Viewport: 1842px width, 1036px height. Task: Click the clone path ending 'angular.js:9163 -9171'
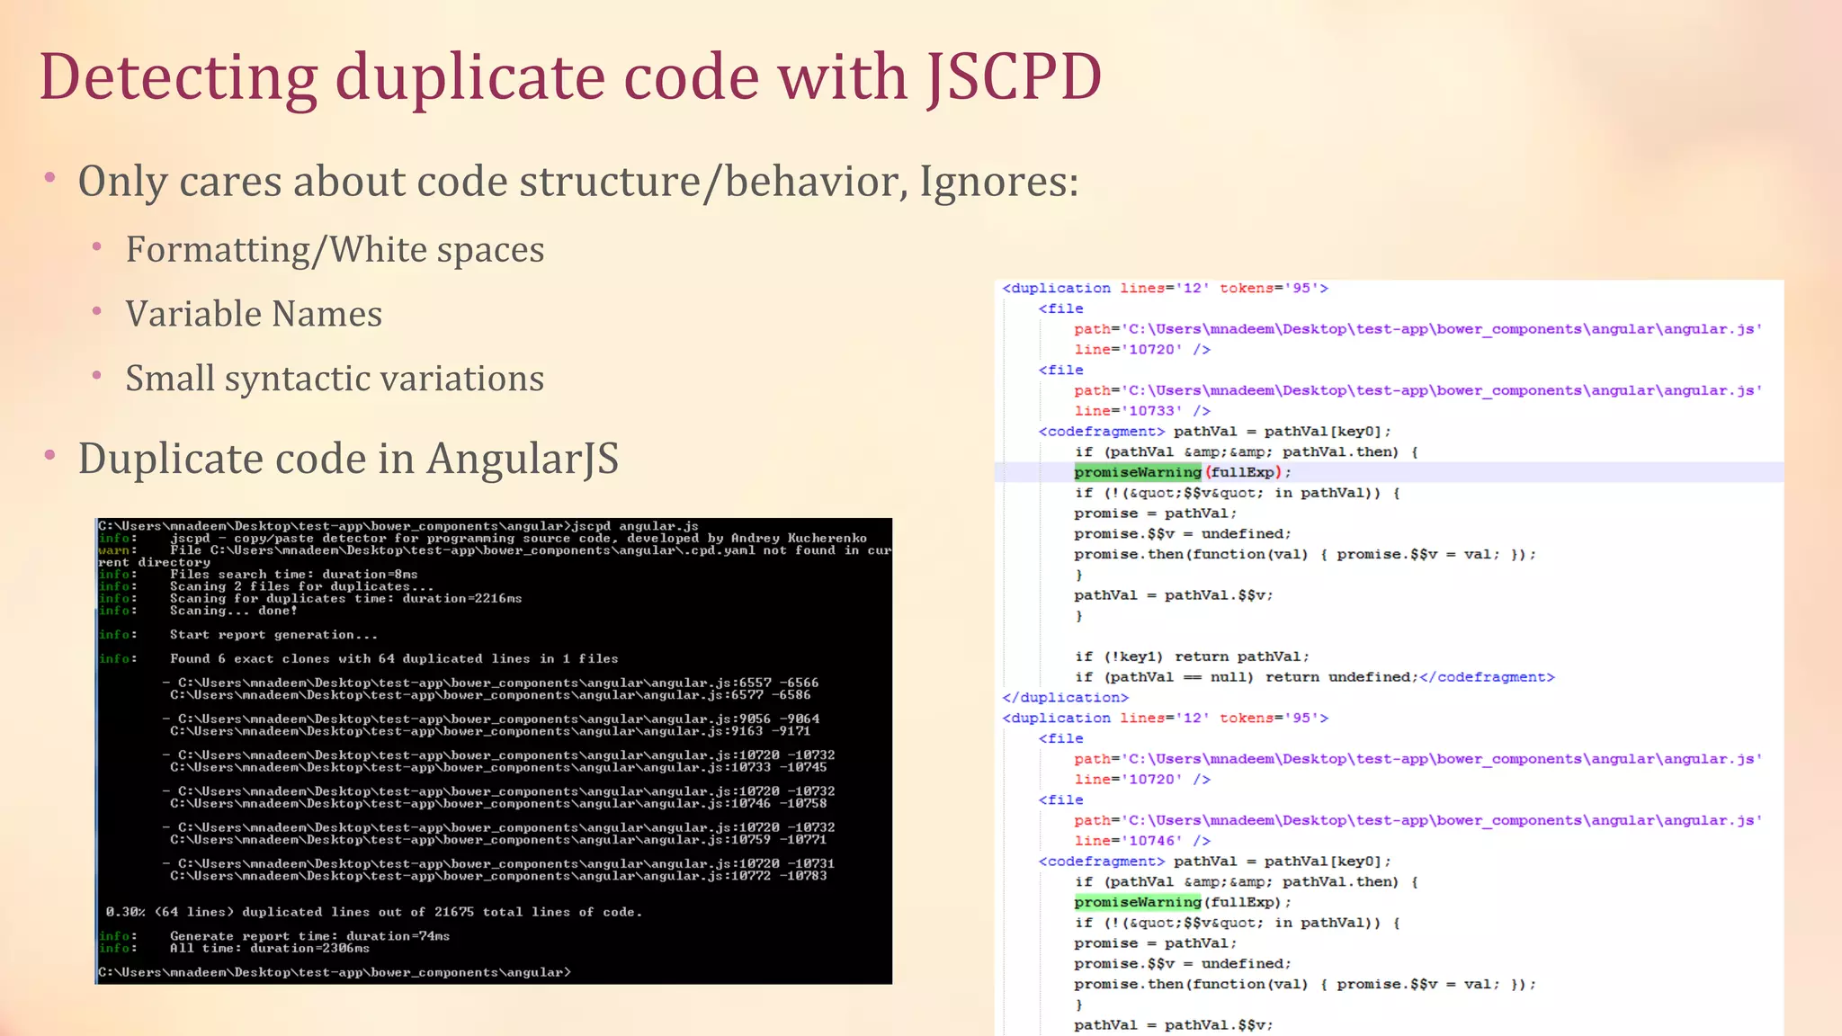coord(490,731)
